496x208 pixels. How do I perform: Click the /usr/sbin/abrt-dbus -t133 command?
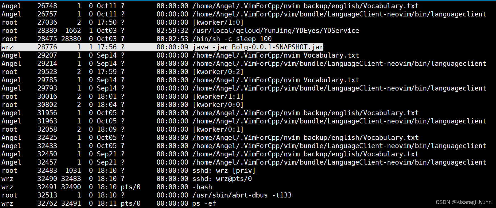coord(242,195)
